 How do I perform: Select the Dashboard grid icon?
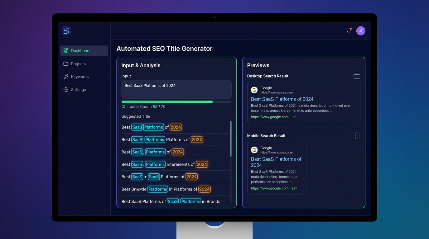click(66, 50)
